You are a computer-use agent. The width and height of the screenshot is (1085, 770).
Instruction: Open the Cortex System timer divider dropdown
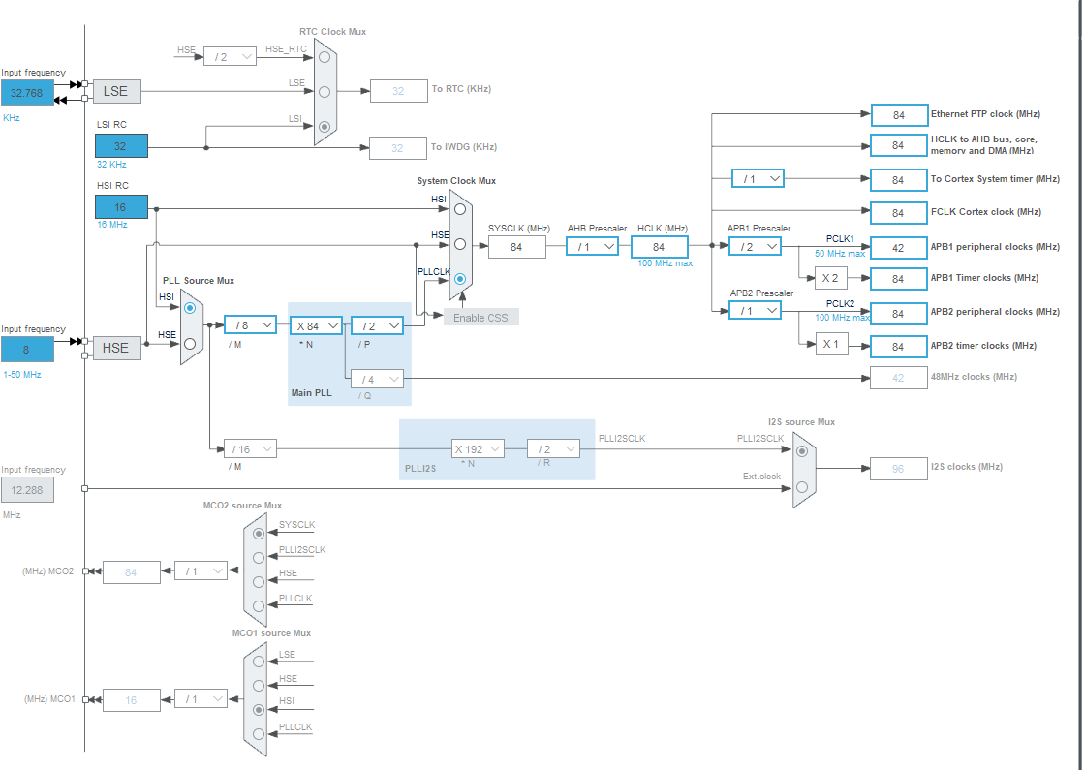pos(759,178)
